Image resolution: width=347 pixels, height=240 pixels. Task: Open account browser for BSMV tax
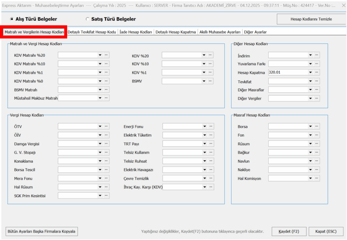(x=210, y=81)
